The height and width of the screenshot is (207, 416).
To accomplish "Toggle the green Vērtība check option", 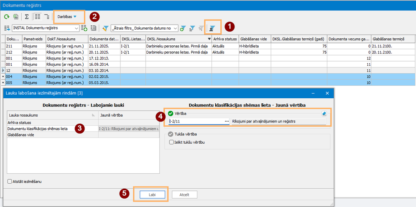I will pyautogui.click(x=170, y=113).
